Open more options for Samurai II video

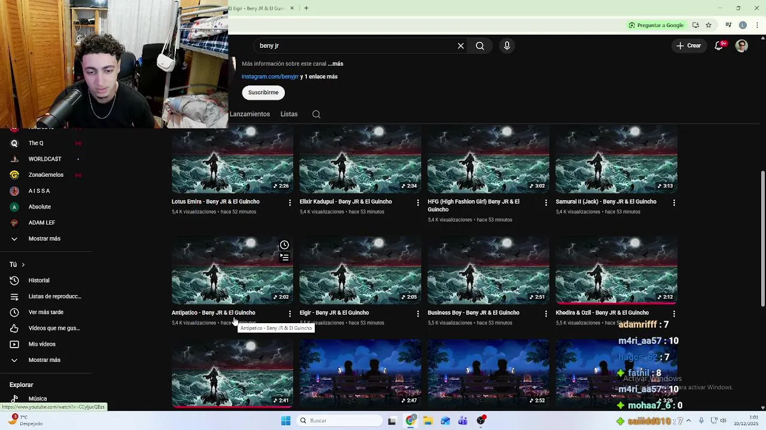[674, 203]
